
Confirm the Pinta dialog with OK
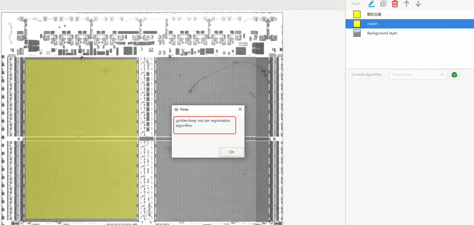(231, 152)
